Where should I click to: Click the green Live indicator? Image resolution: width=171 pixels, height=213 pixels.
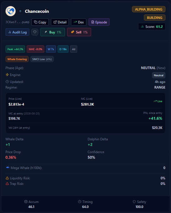click(158, 101)
